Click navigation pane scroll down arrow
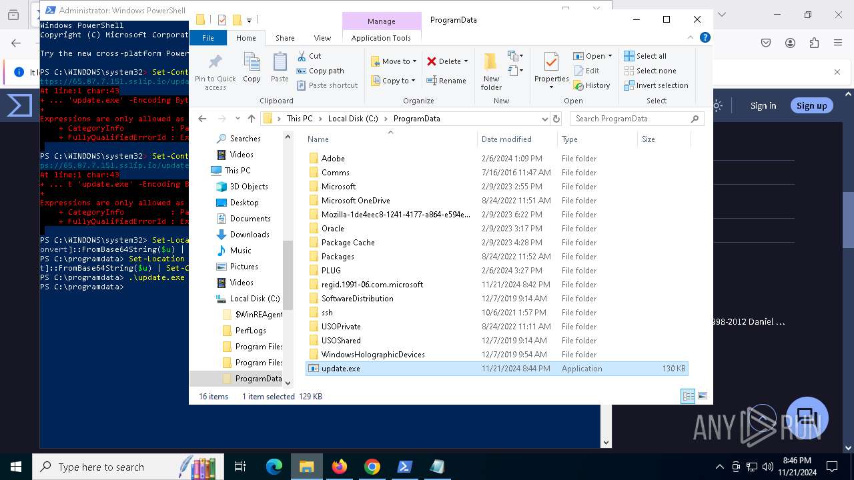The image size is (854, 480). [x=288, y=383]
